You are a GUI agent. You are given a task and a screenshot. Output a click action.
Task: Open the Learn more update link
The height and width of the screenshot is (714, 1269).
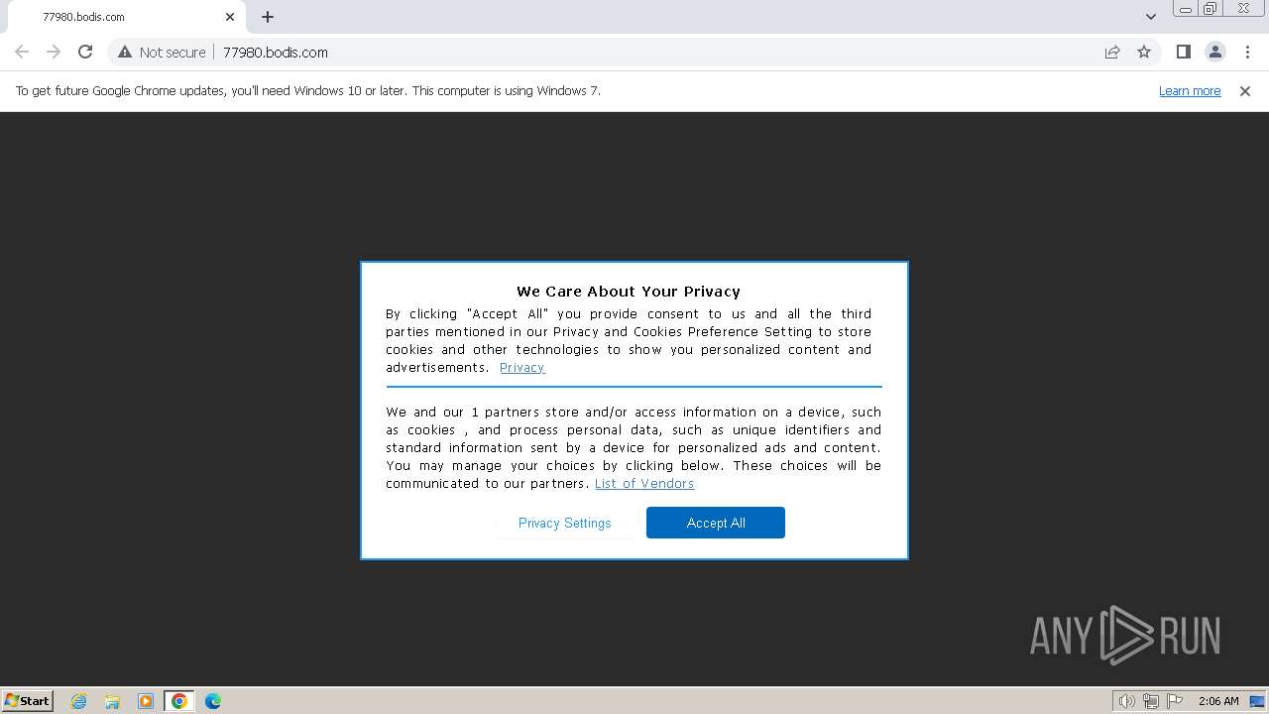(1190, 90)
